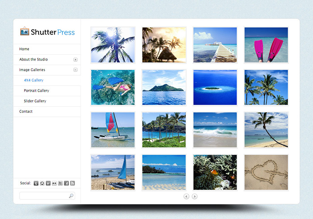Image resolution: width=313 pixels, height=219 pixels.
Task: Go to previous gallery page arrow
Action: pos(186,197)
